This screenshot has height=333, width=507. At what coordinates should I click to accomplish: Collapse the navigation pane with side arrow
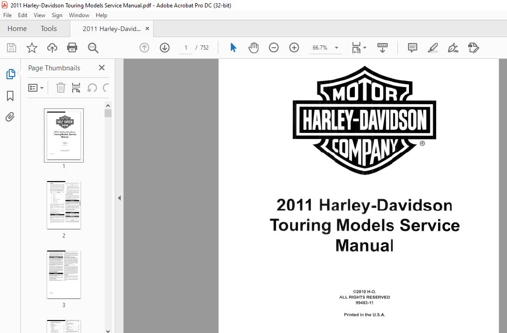click(119, 198)
